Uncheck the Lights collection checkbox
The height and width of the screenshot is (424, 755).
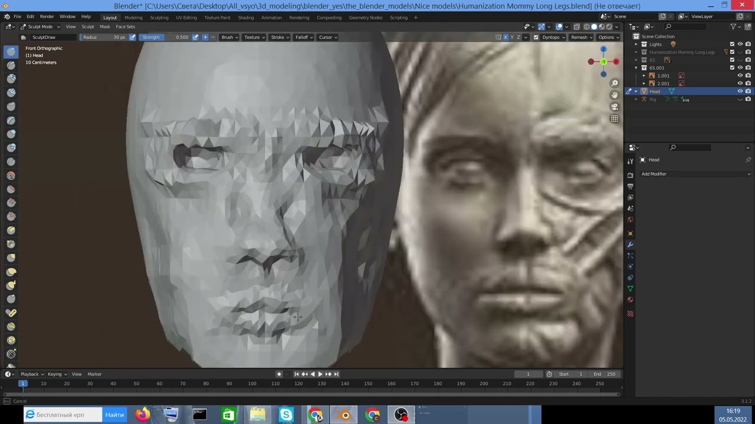pyautogui.click(x=732, y=44)
